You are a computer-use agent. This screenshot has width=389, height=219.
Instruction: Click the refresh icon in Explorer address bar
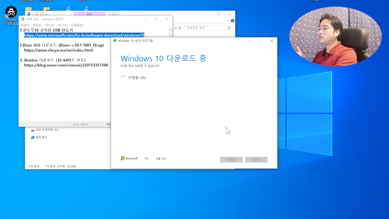[x=180, y=28]
